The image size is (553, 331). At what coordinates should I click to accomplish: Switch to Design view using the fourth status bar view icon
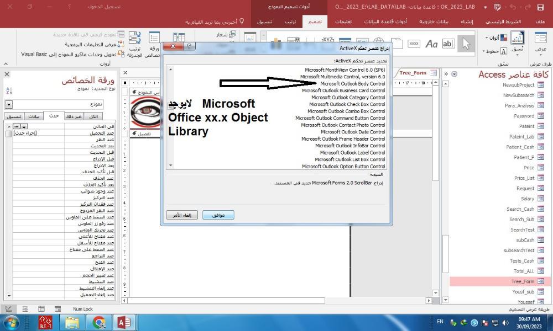(8, 309)
